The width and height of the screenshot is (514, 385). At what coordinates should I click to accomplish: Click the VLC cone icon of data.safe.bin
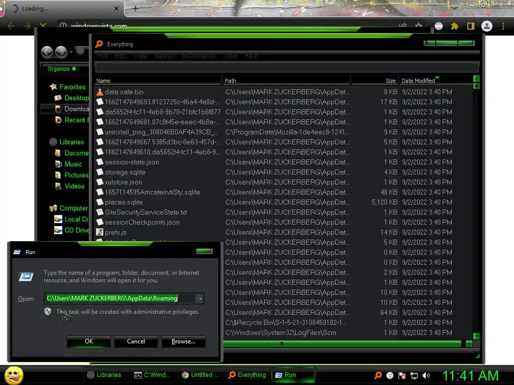(x=100, y=92)
